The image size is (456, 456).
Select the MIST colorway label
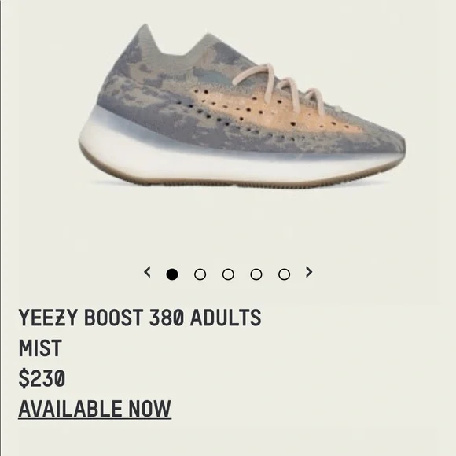click(40, 348)
